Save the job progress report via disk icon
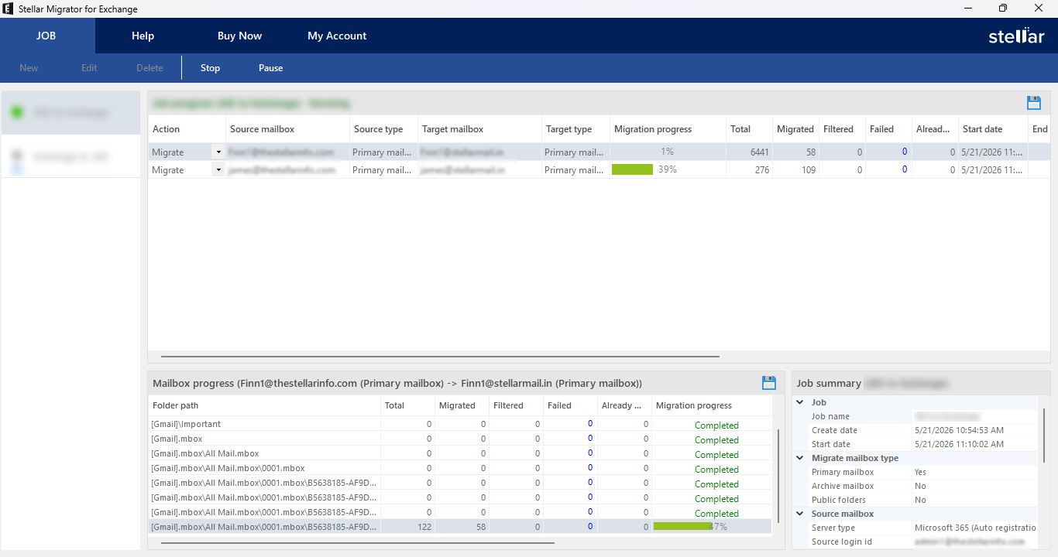This screenshot has width=1058, height=557. (x=1033, y=103)
